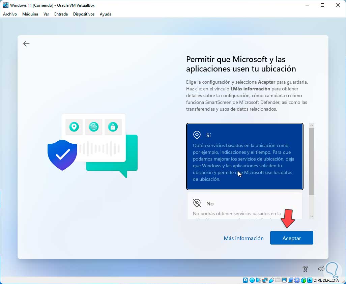346x284 pixels.
Task: Open the Dispositivos menu
Action: coord(84,14)
